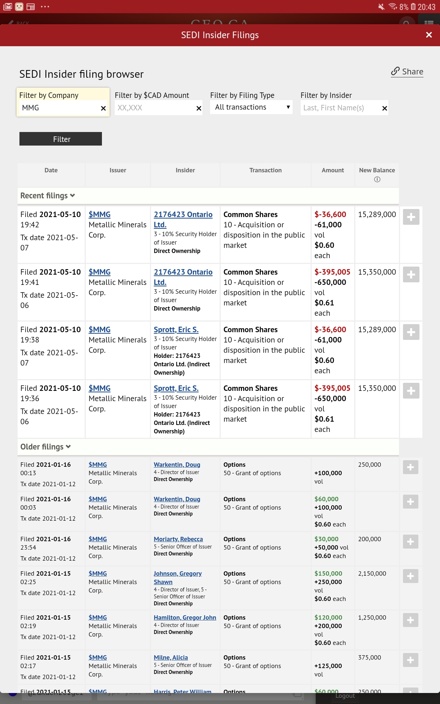The height and width of the screenshot is (704, 440).
Task: Click New Balance info icon
Action: [x=377, y=179]
